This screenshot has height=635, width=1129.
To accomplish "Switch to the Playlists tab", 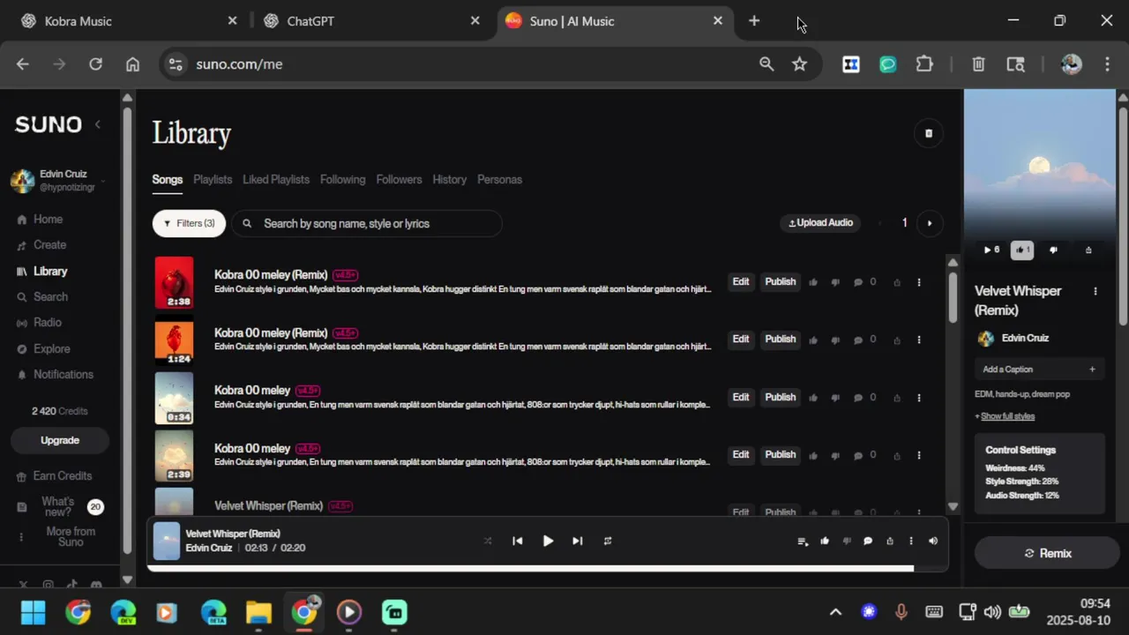I will pyautogui.click(x=213, y=180).
